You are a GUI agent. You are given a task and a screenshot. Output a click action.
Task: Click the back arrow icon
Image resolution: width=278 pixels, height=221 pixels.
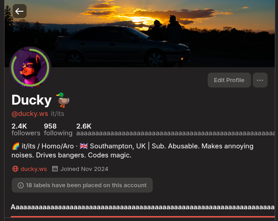coord(19,11)
